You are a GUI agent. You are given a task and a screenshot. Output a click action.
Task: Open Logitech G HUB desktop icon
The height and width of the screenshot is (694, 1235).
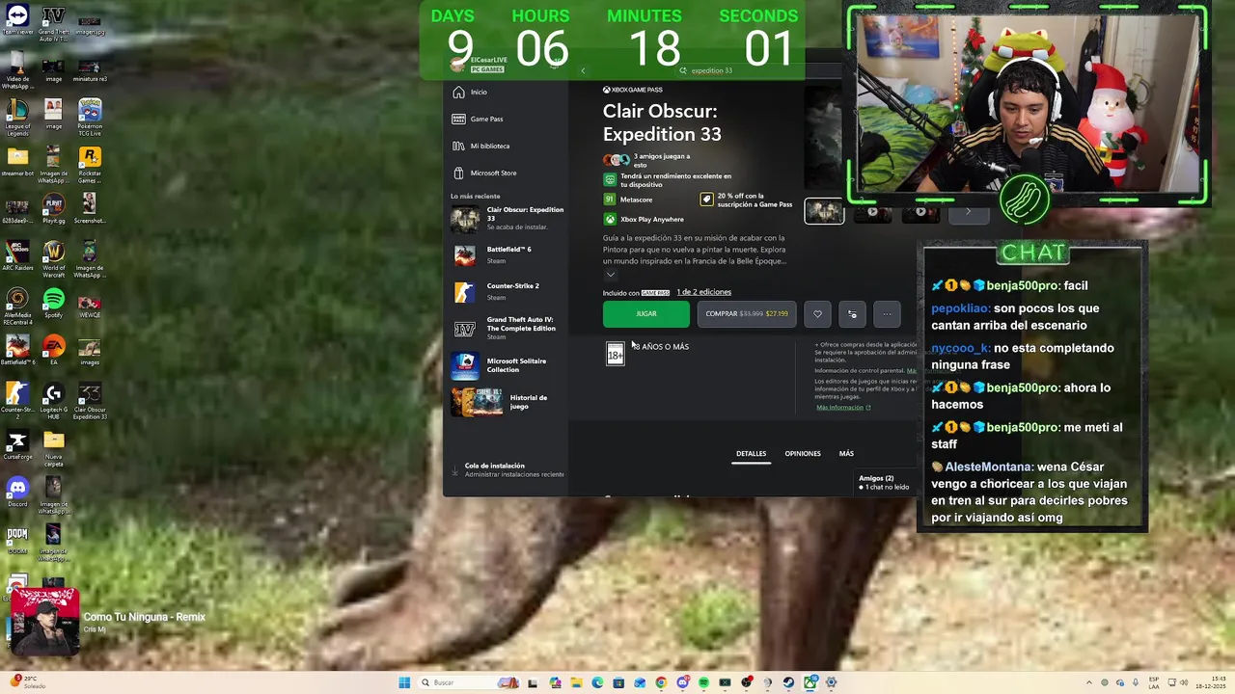click(x=53, y=400)
